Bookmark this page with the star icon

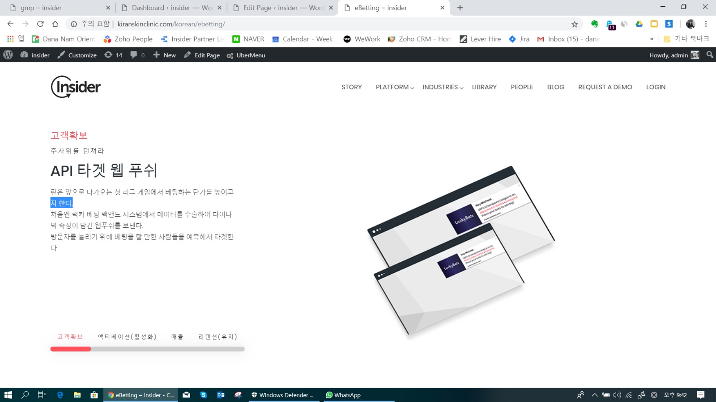coord(575,24)
